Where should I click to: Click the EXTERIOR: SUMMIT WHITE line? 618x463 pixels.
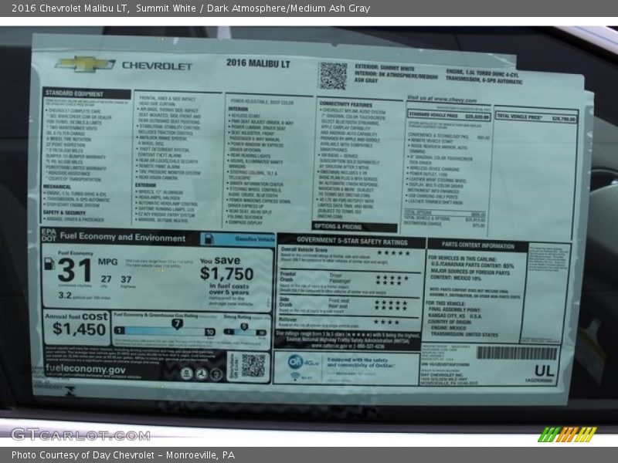384,67
